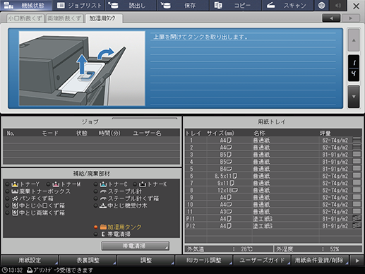Click the パンチくず箱 punch scrap icon
365x274 pixels.
tap(15, 198)
